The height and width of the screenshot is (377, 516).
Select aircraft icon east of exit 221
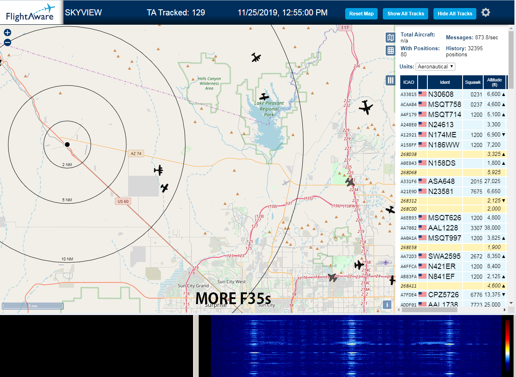pyautogui.click(x=390, y=210)
